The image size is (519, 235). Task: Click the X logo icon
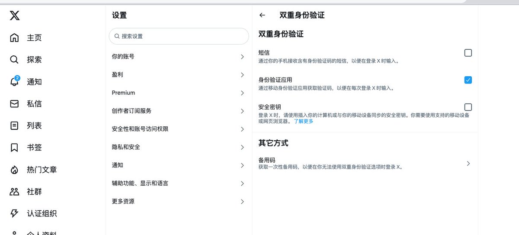coord(15,16)
